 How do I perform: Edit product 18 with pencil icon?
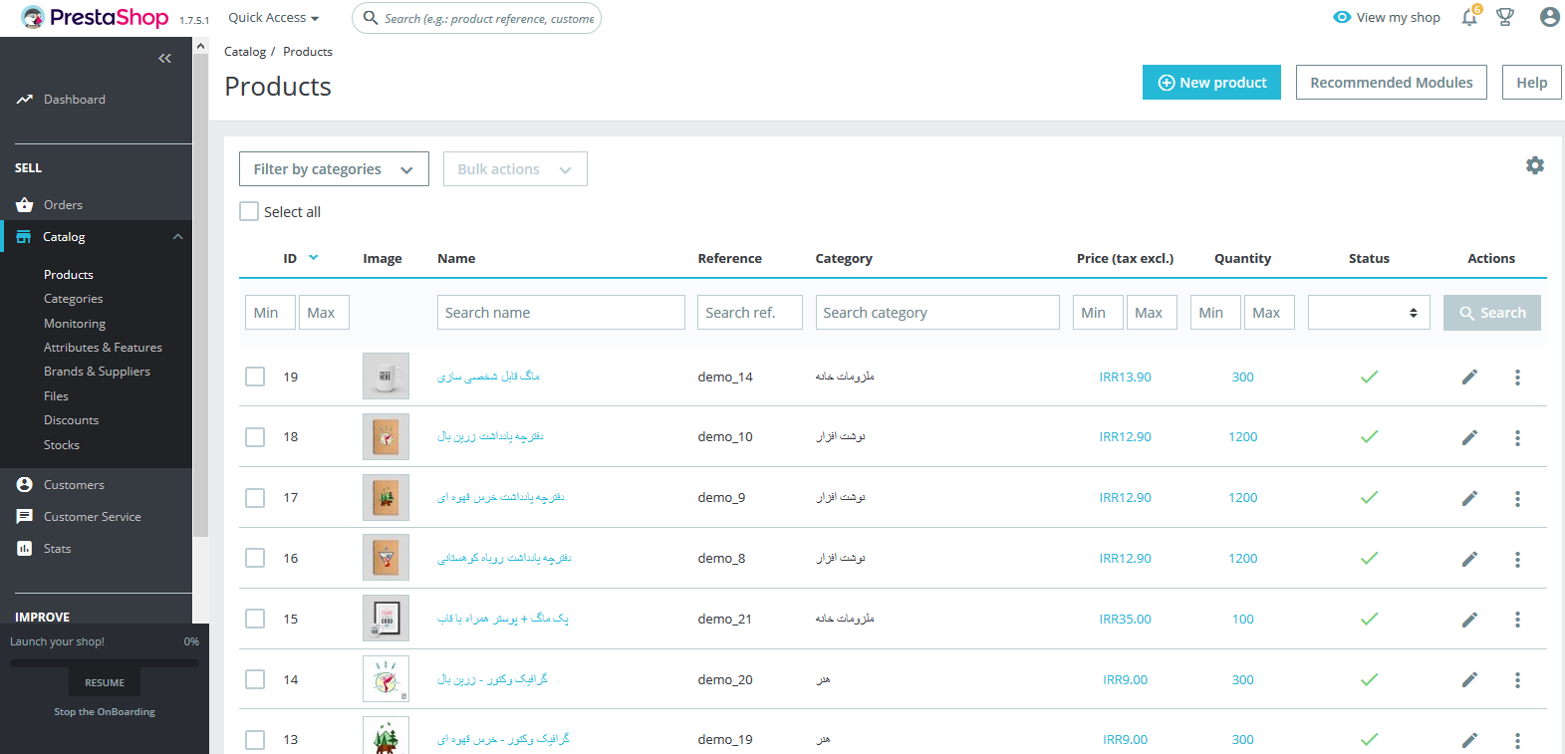click(1469, 437)
